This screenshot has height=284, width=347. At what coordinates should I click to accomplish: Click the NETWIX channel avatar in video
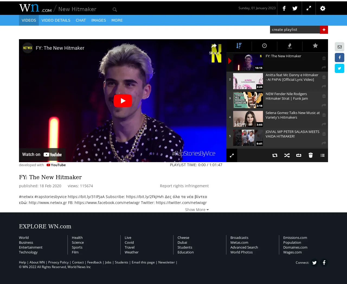click(x=28, y=48)
